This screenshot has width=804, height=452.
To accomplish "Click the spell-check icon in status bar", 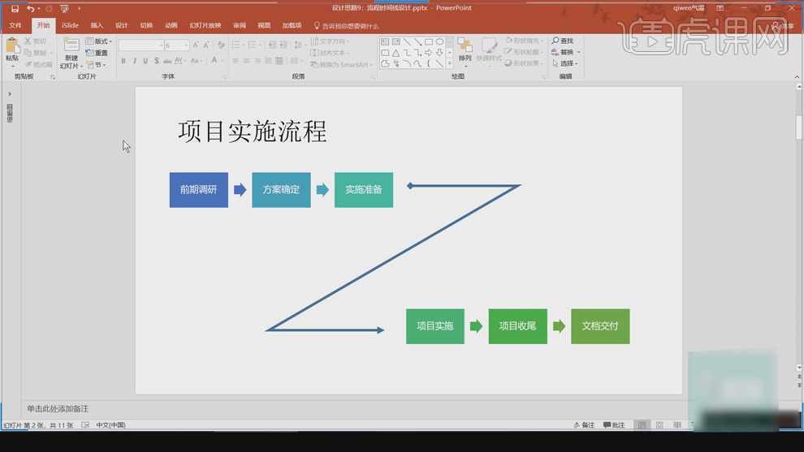I will [x=85, y=425].
